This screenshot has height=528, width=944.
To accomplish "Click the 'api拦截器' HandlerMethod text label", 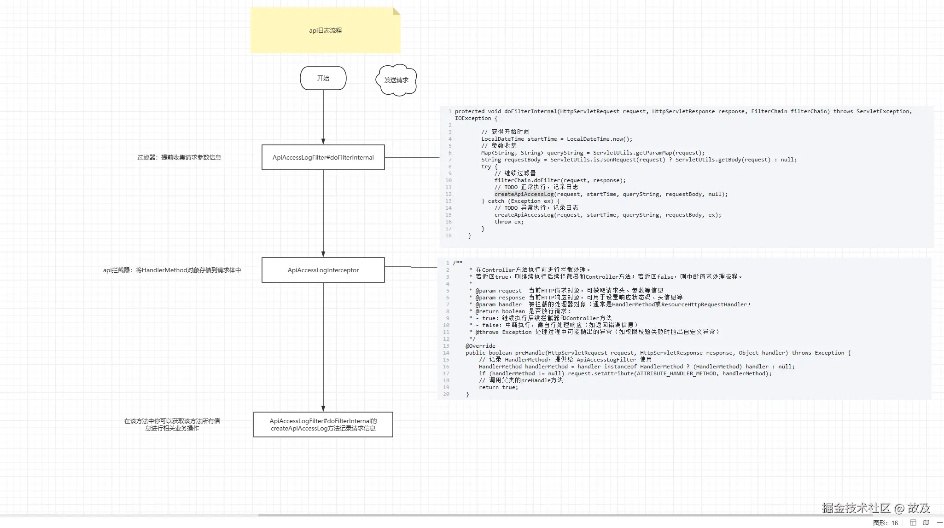I will click(x=172, y=270).
